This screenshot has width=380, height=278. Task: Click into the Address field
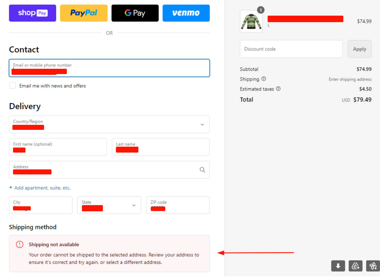click(x=109, y=170)
